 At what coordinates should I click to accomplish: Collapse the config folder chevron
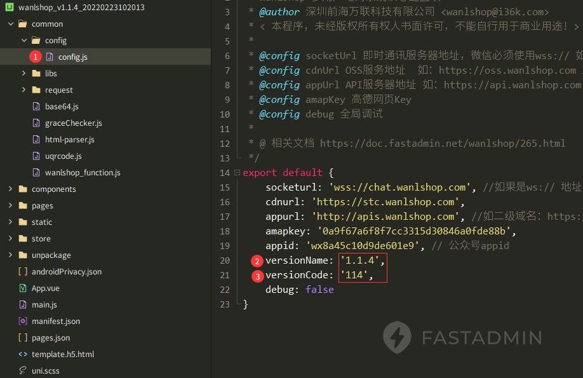click(23, 40)
